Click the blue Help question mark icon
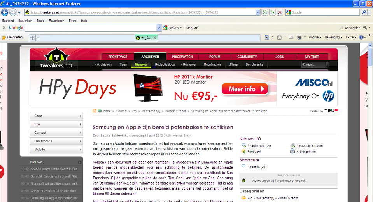 click(x=361, y=37)
